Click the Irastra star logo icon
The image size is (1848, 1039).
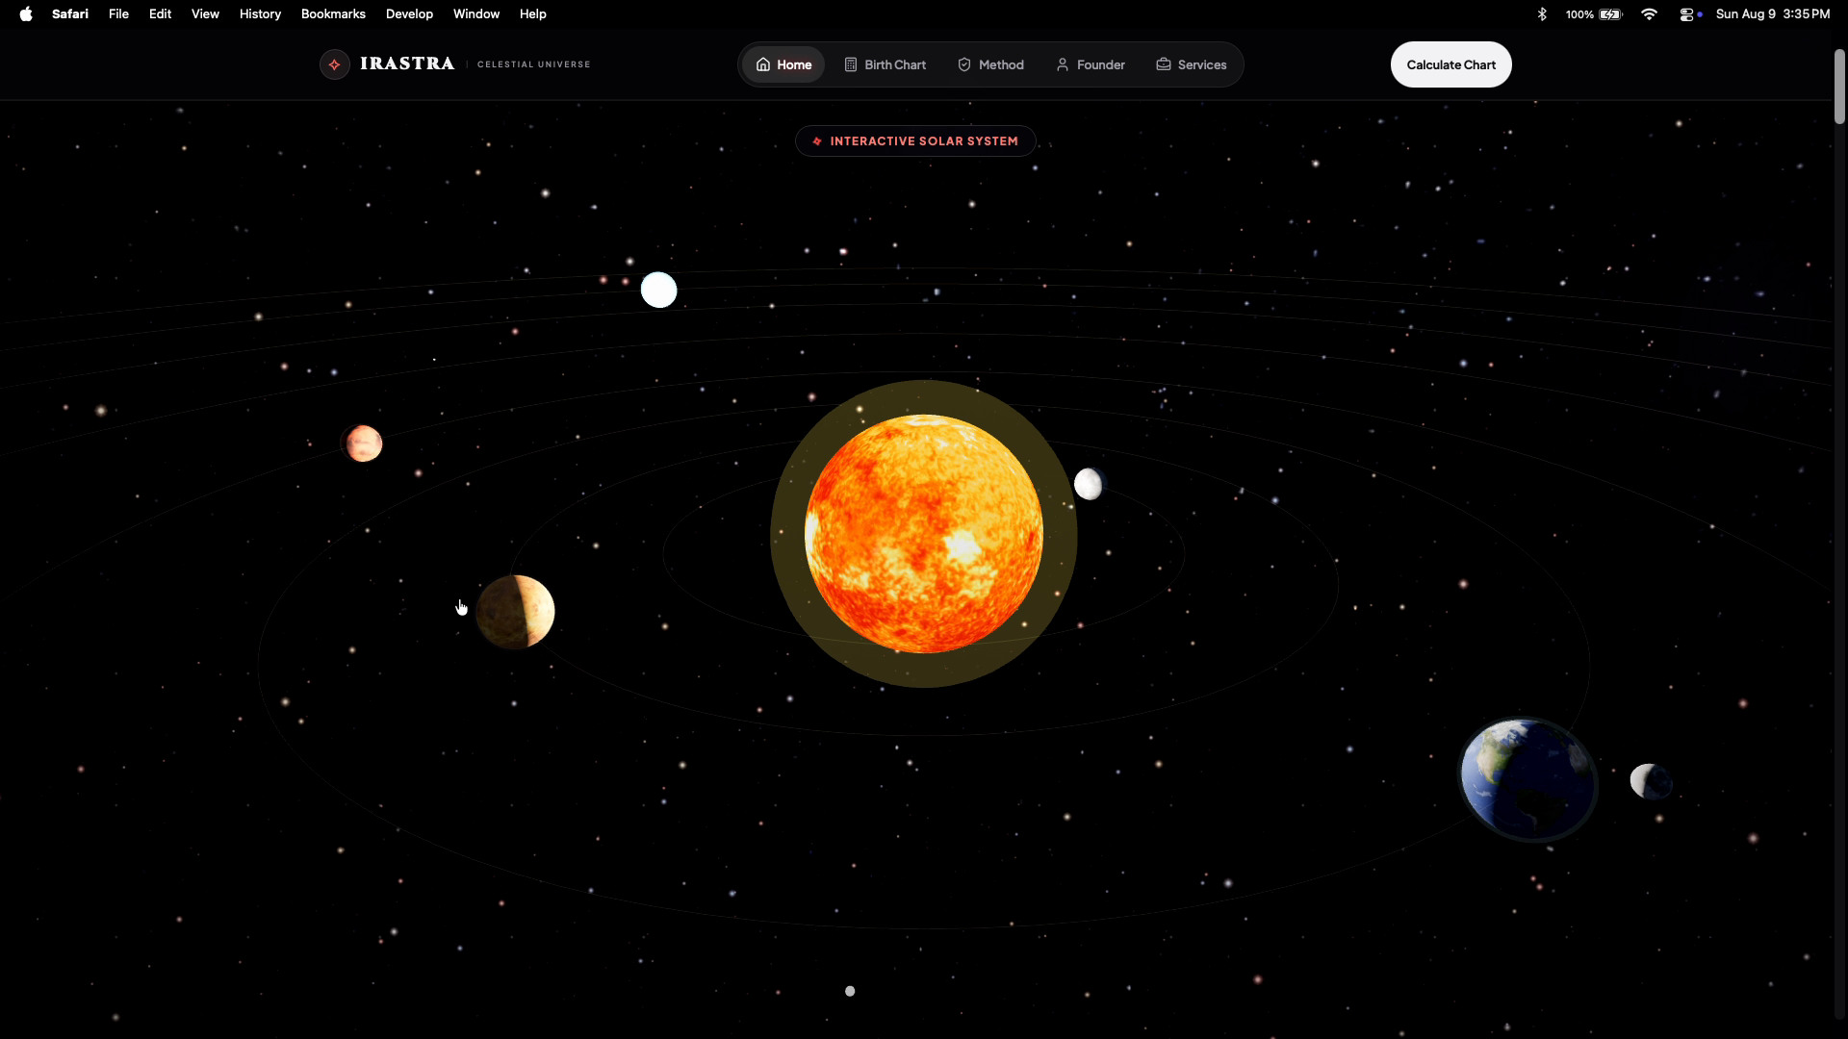coord(335,64)
